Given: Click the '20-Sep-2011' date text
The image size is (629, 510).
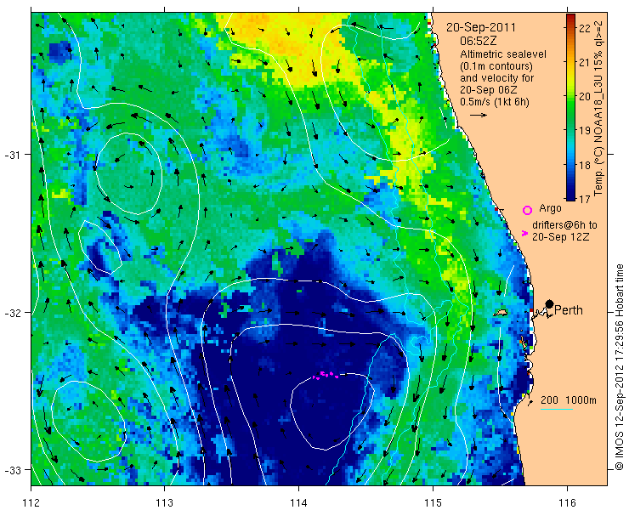Looking at the screenshot, I should click(481, 28).
